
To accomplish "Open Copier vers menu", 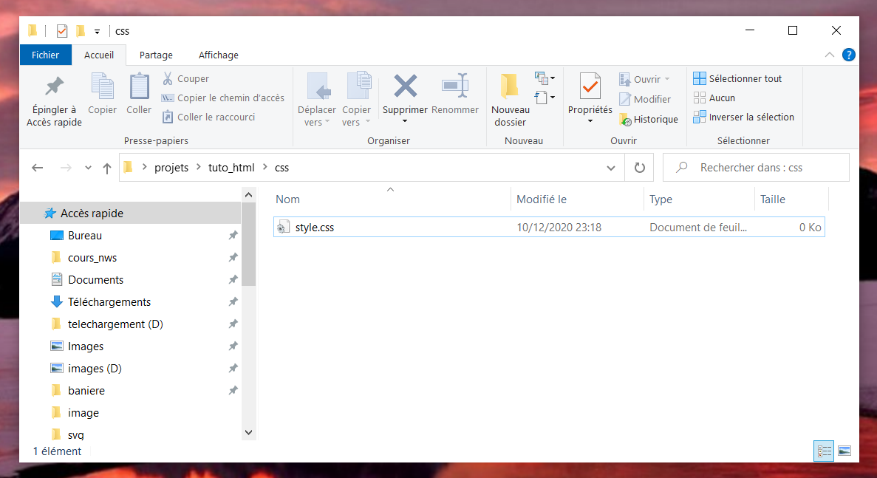I will tap(356, 100).
